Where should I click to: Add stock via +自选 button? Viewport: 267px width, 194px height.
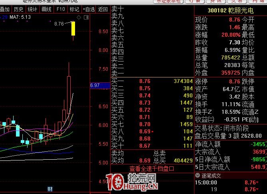pyautogui.click(x=89, y=9)
